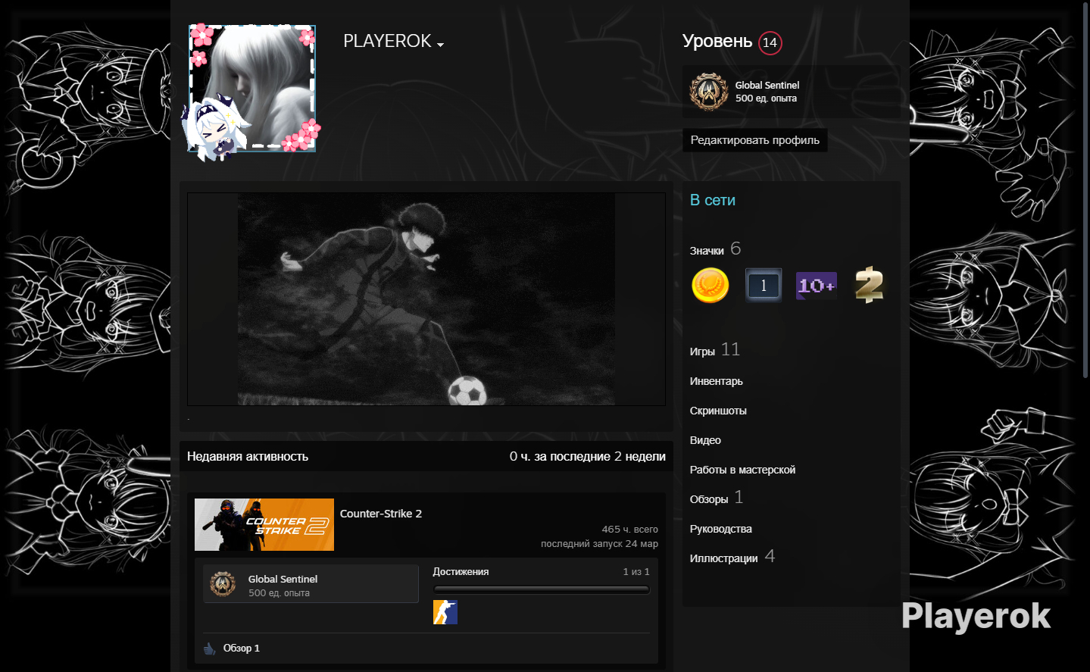Go to the Скриншоты section

pyautogui.click(x=717, y=411)
